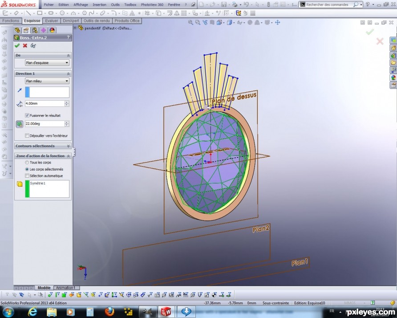
Task: Select the Rectangle sketch tool
Action: pos(40,13)
